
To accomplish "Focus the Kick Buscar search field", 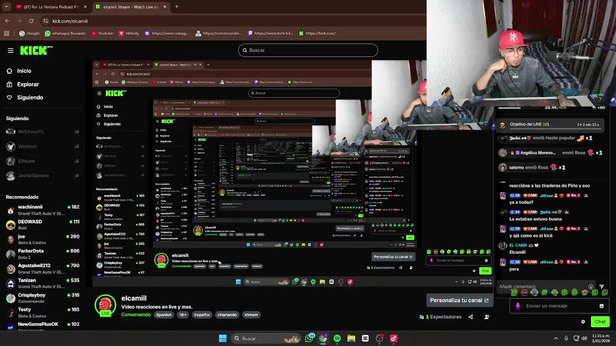I will (x=308, y=50).
